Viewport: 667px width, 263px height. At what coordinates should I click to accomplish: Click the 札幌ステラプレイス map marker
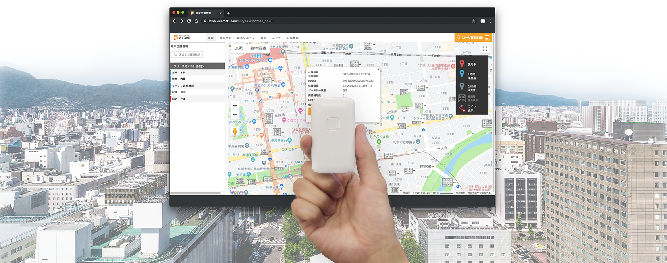270,60
